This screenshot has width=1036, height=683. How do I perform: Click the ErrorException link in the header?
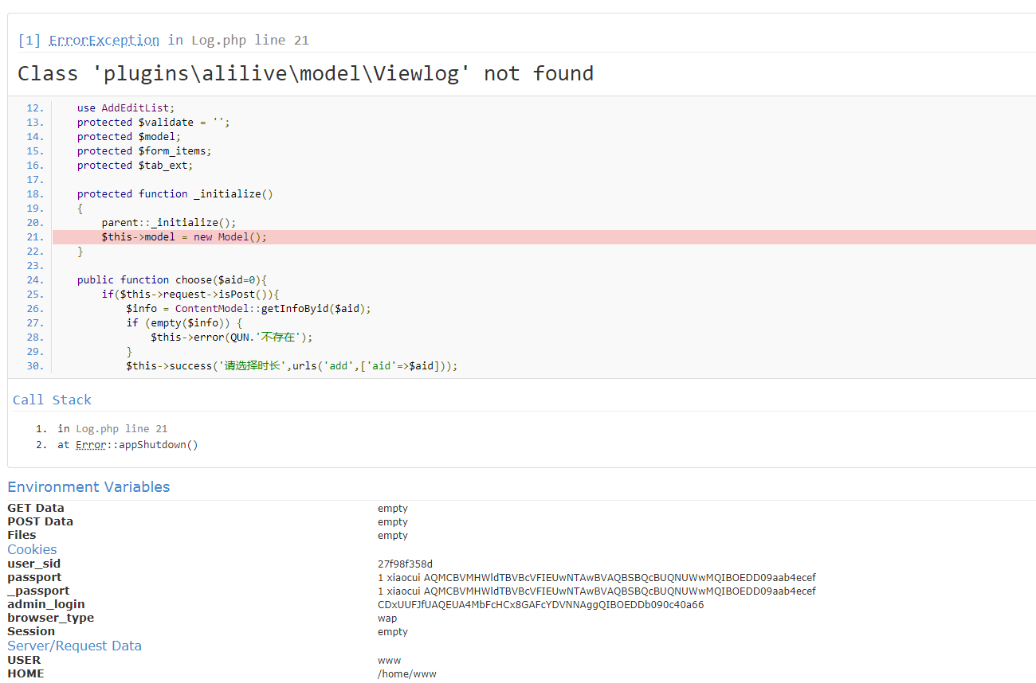click(x=104, y=40)
